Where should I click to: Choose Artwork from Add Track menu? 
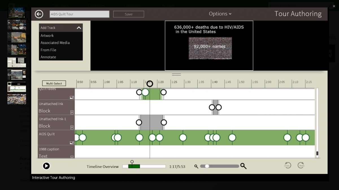pyautogui.click(x=47, y=36)
